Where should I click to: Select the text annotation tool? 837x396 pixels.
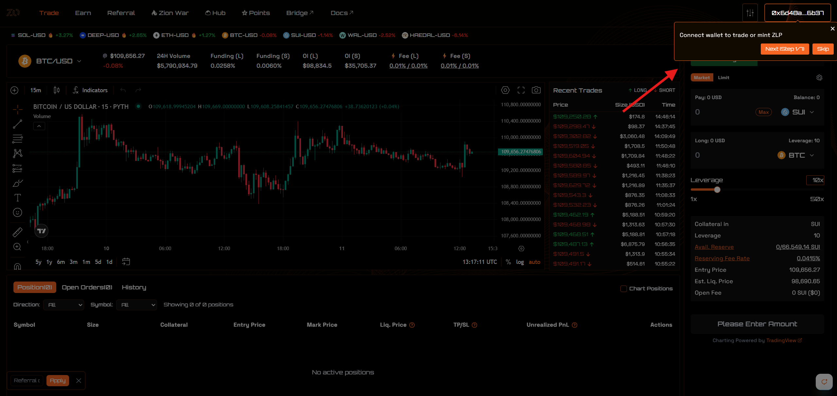pos(17,198)
